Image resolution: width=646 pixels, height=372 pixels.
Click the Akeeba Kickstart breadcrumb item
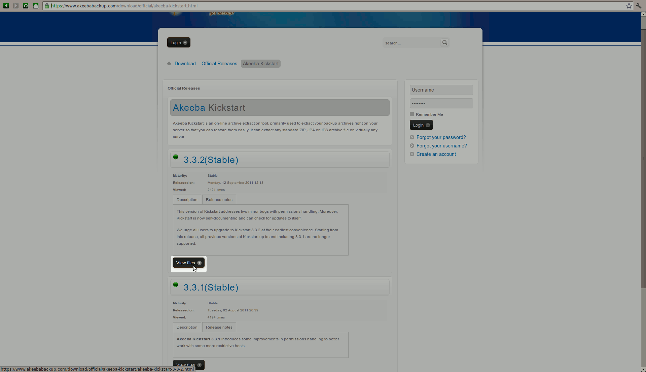point(261,64)
